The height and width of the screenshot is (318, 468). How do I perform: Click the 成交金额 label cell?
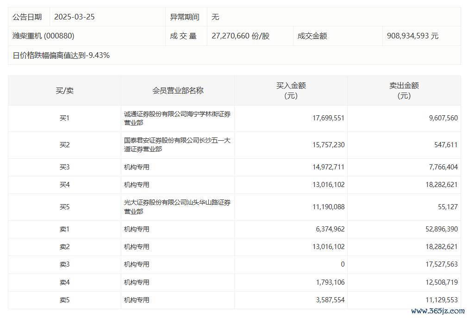(312, 36)
